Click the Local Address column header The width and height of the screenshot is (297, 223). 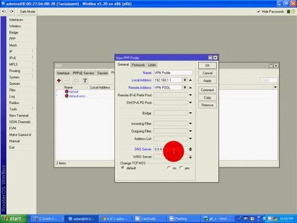(x=101, y=87)
